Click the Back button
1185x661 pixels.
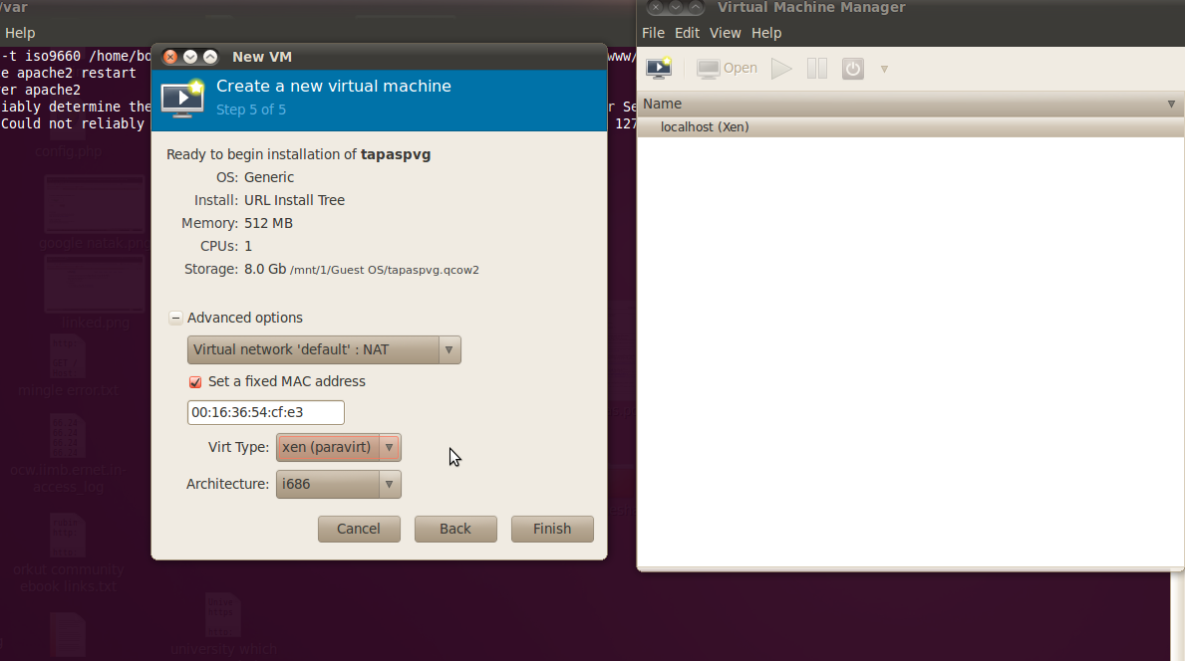(455, 529)
